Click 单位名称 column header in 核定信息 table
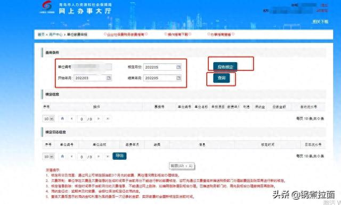This screenshot has width=341, height=205. [201, 107]
